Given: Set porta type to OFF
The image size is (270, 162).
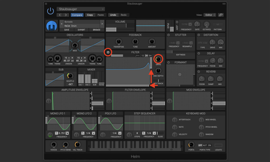Looking at the screenshot, I should (x=200, y=145).
